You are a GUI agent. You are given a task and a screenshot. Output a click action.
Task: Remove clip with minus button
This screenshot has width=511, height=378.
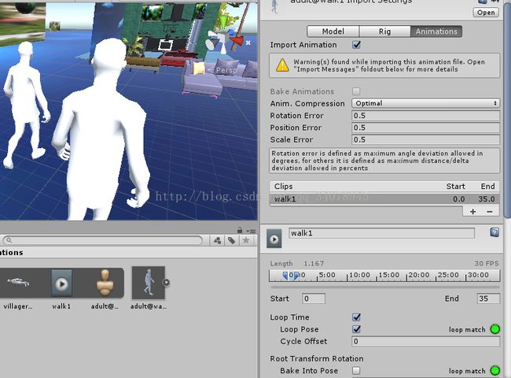pyautogui.click(x=490, y=212)
